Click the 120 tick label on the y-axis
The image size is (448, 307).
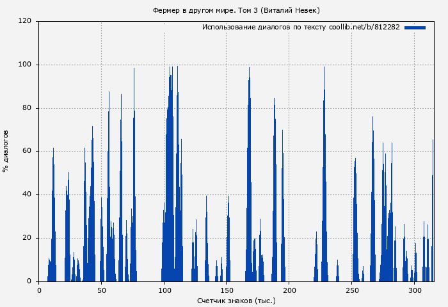[x=26, y=21]
